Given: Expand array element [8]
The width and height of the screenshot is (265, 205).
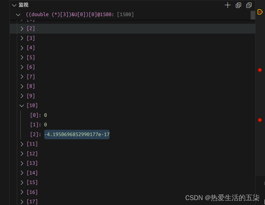Looking at the screenshot, I should [22, 86].
